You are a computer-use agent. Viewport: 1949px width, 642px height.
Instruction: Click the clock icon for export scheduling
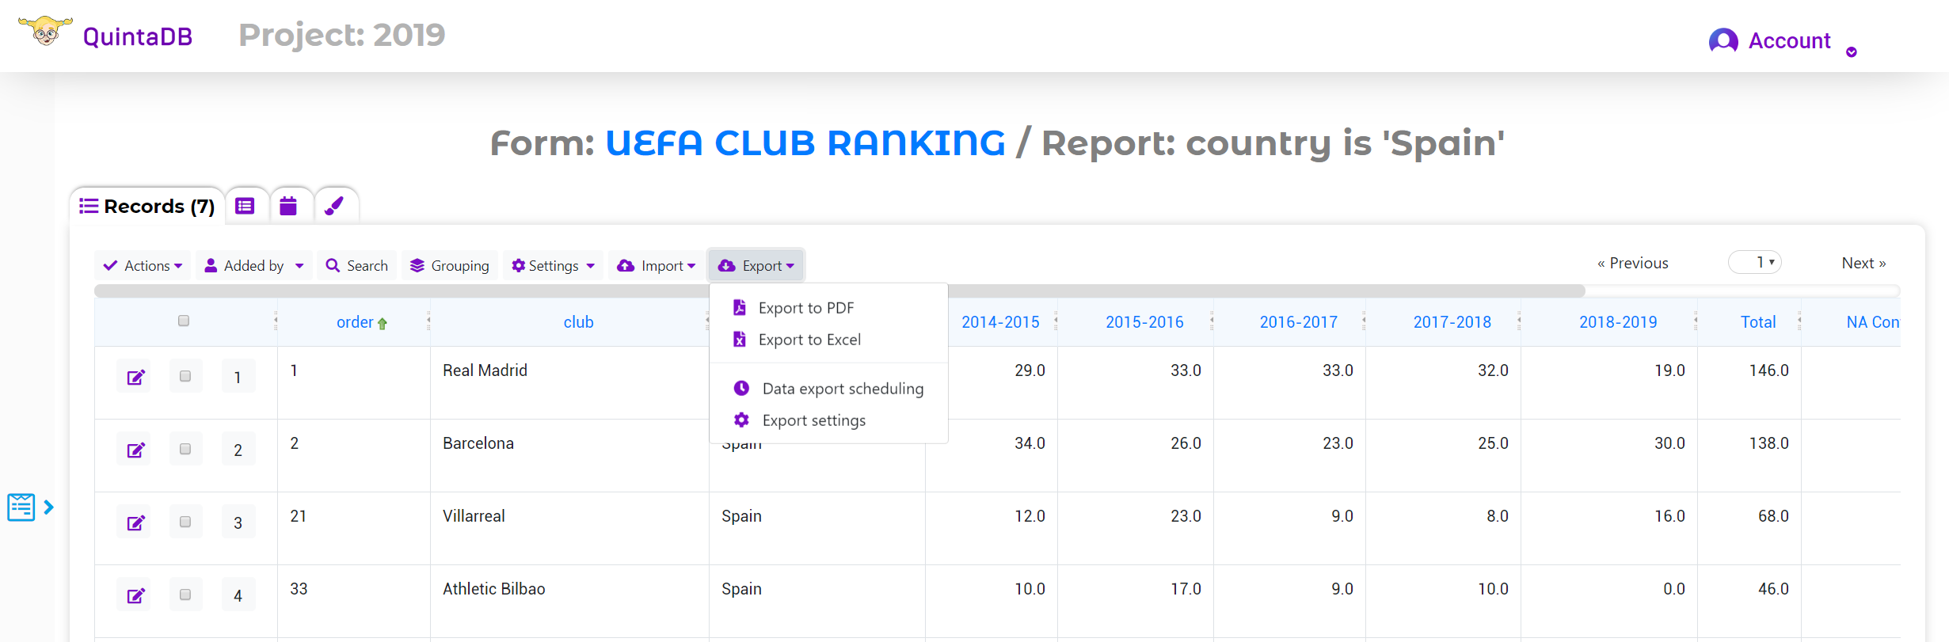point(741,388)
